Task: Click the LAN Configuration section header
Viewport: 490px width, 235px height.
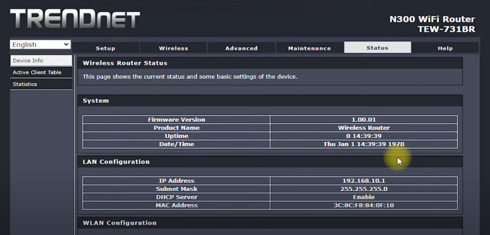Action: click(x=116, y=162)
